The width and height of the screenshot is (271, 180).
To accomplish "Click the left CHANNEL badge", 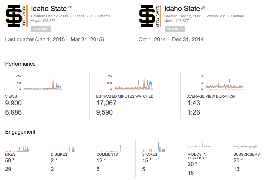I will click(41, 29).
